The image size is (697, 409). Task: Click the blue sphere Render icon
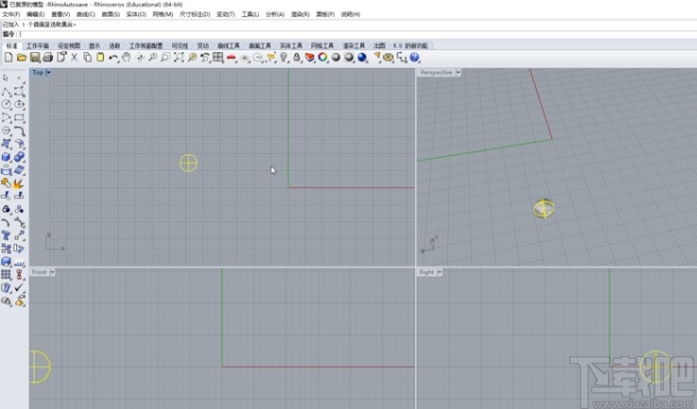click(362, 58)
